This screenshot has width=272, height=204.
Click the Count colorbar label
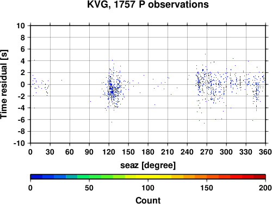pyautogui.click(x=148, y=200)
